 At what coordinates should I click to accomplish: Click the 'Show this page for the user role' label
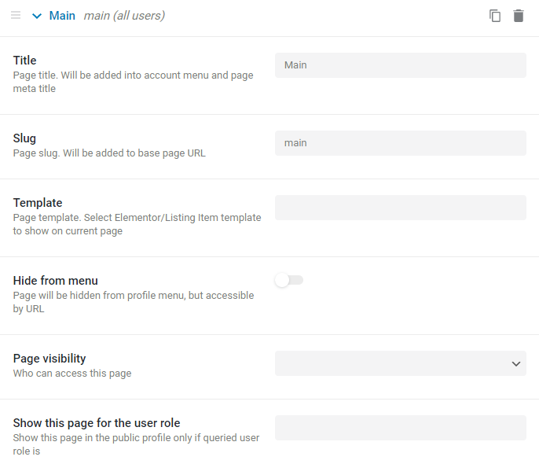click(97, 423)
